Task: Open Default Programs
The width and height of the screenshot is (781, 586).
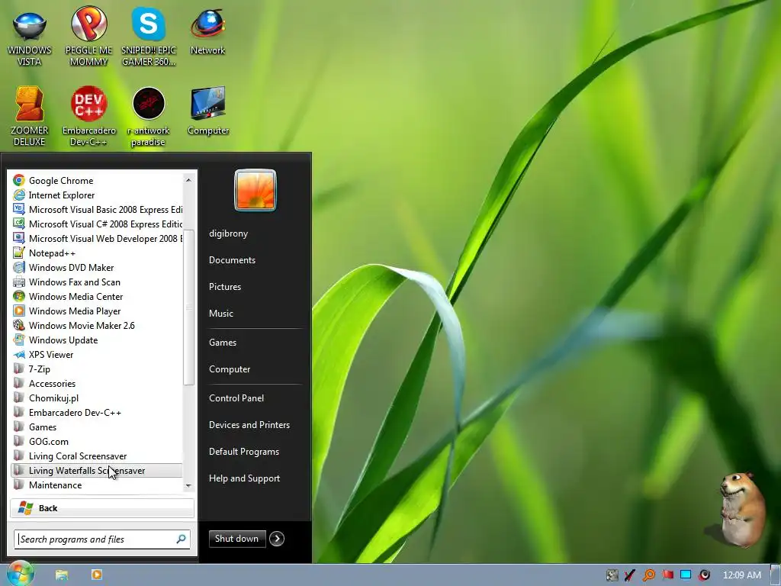Action: click(x=244, y=452)
